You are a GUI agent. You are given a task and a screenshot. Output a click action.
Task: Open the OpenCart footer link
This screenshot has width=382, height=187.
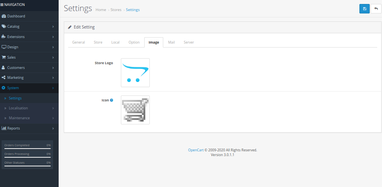pos(196,150)
